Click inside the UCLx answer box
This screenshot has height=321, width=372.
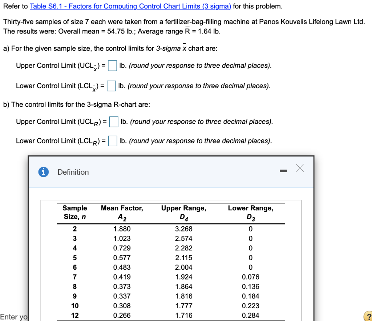pyautogui.click(x=112, y=66)
